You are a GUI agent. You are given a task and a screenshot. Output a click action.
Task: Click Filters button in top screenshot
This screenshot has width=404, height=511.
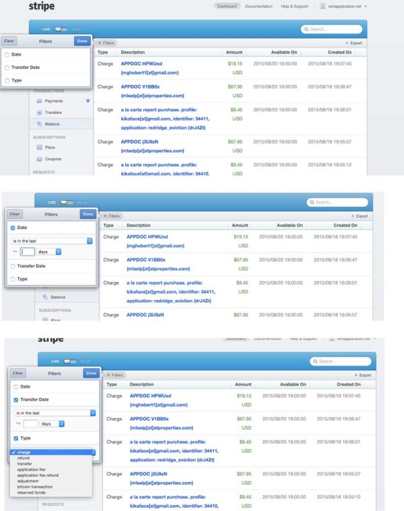[106, 43]
